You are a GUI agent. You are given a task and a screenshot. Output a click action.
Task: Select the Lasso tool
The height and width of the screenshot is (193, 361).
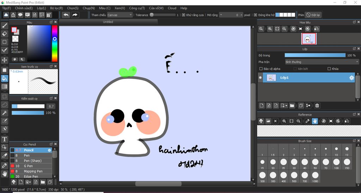click(4, 105)
